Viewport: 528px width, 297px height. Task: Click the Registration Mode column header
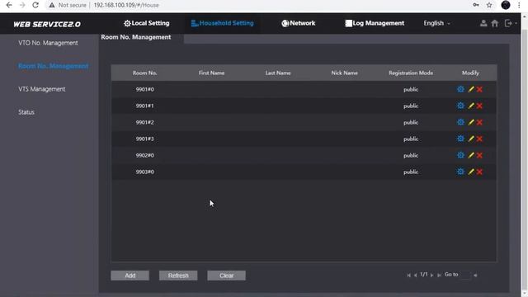411,73
